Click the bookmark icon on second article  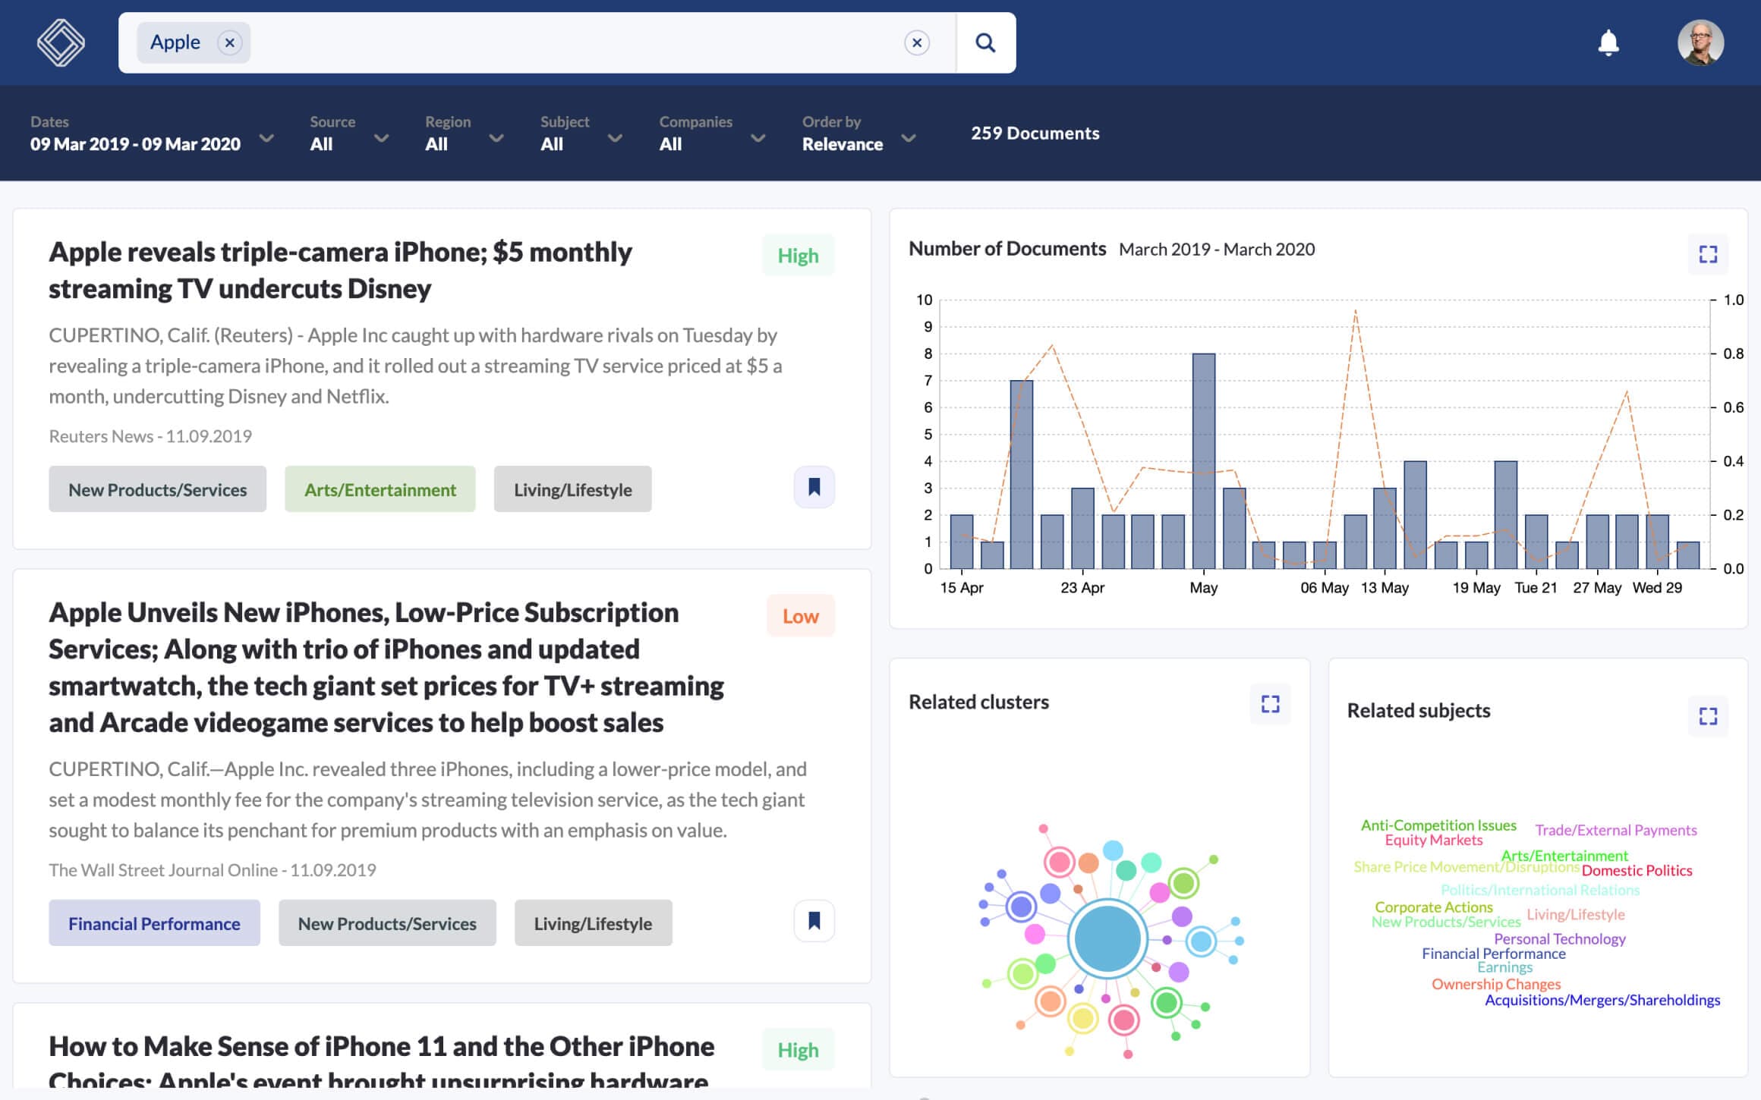pyautogui.click(x=814, y=921)
